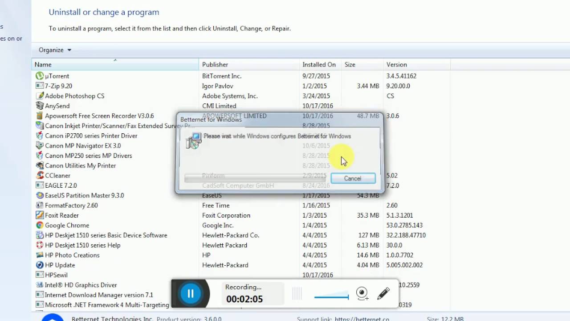The height and width of the screenshot is (321, 570).
Task: Click the Canon MP250 series MP Drivers icon
Action: tap(40, 156)
